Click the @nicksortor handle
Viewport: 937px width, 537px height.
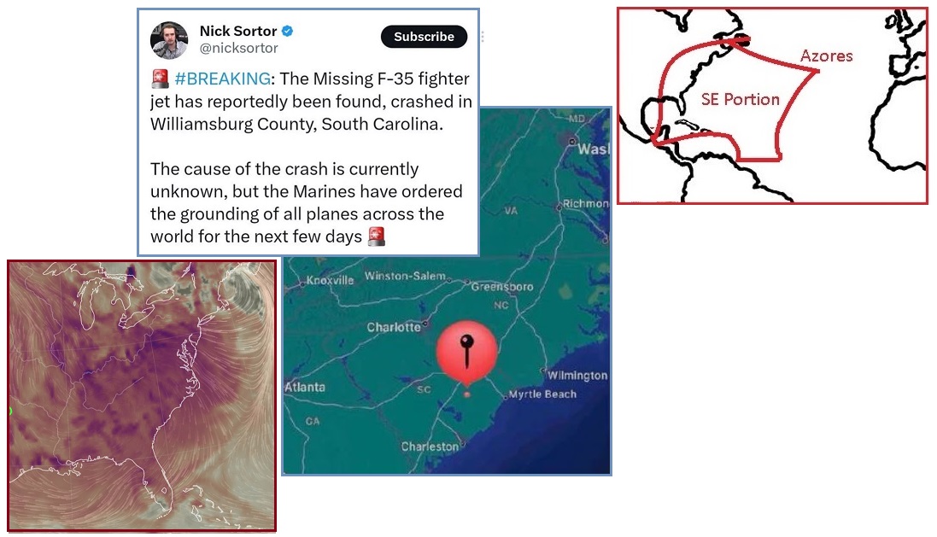coord(238,48)
